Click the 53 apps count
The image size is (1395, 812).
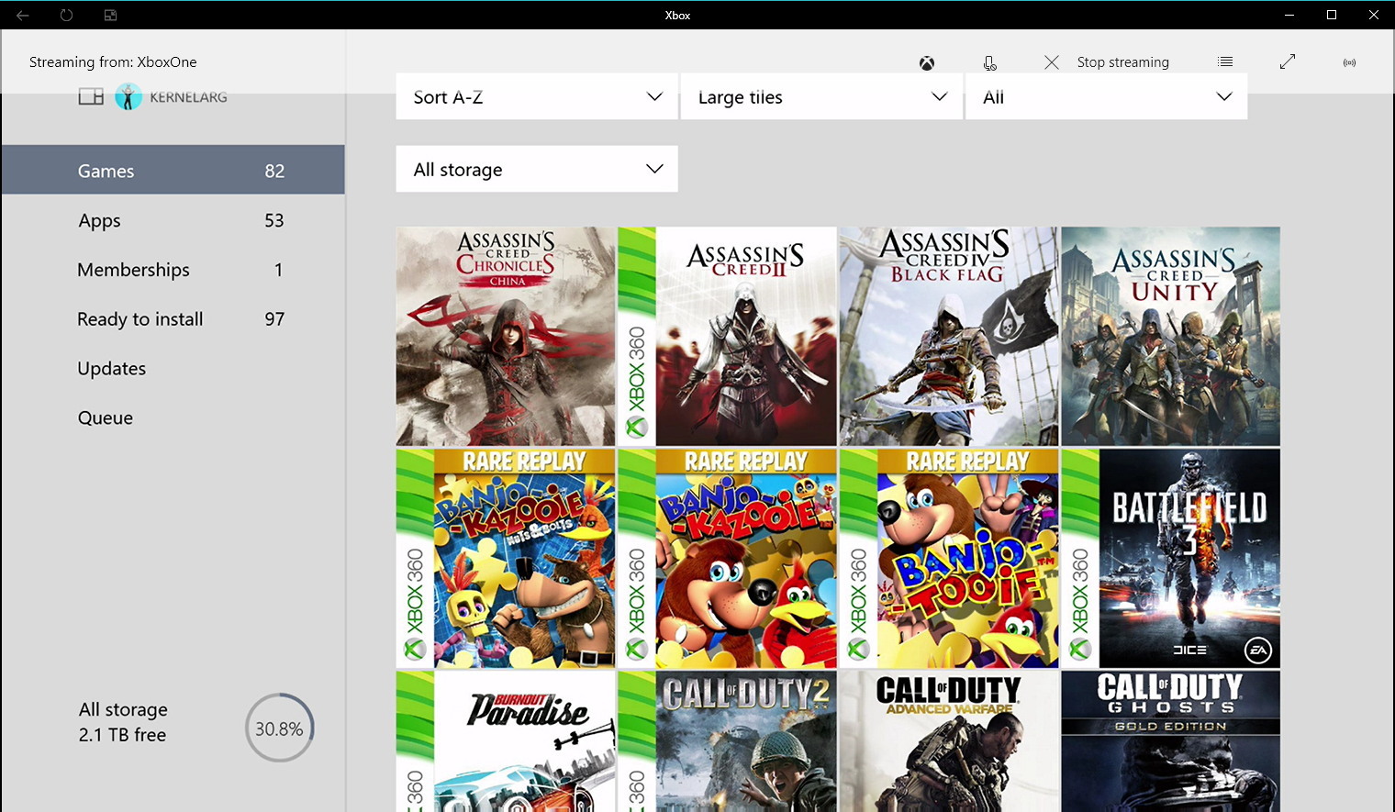pos(274,220)
